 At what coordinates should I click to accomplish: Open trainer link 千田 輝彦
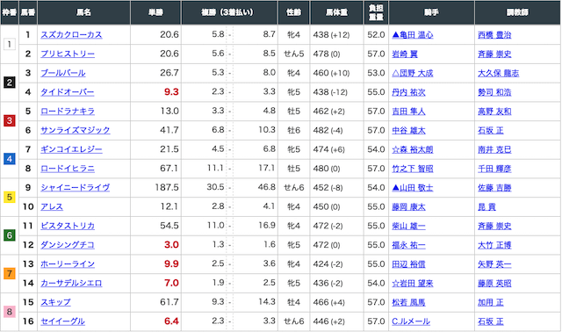pyautogui.click(x=494, y=169)
